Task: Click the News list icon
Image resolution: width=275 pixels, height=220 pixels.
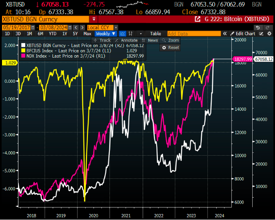Action: pos(143,40)
